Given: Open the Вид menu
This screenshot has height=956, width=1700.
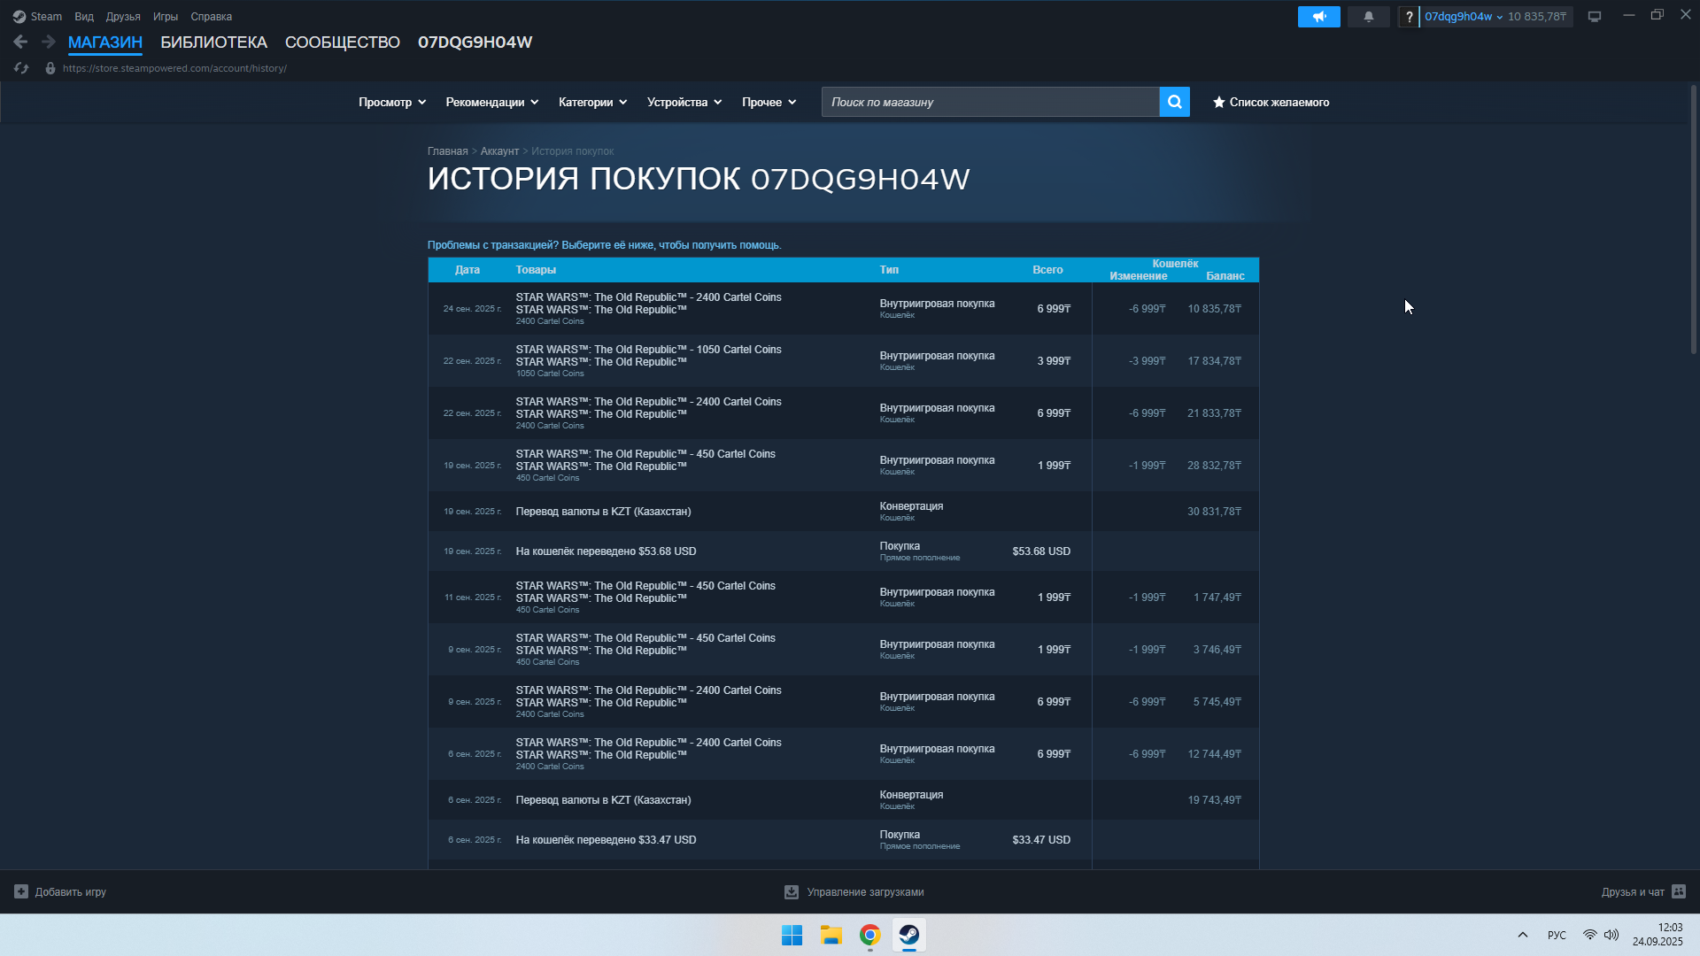Looking at the screenshot, I should pos(84,17).
